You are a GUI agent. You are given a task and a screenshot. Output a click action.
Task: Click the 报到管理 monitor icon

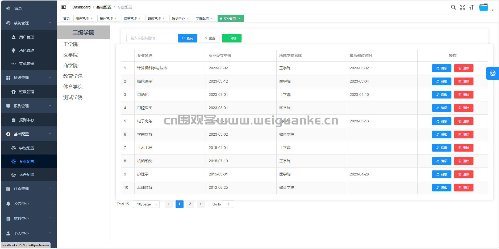[8, 106]
